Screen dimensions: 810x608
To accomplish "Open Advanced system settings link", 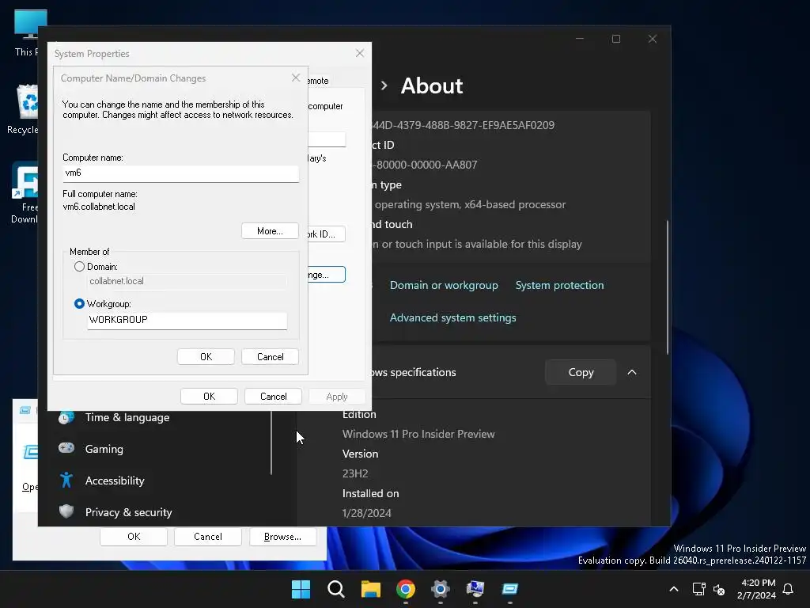I will (452, 318).
